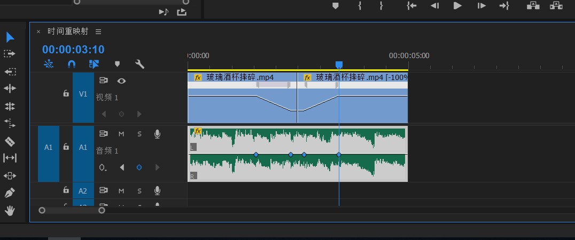Select reversed 玻璃酒杯摔碎.mp4 -100% clip

pyautogui.click(x=352, y=98)
